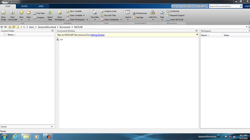Click Import Data icon
The height and width of the screenshot is (140, 250).
[x=50, y=12]
